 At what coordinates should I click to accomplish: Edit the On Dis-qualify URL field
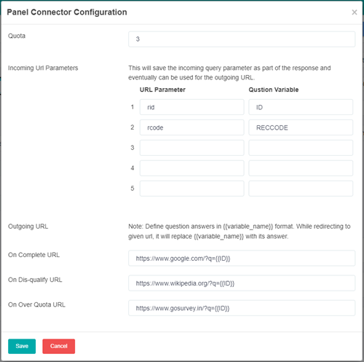242,283
